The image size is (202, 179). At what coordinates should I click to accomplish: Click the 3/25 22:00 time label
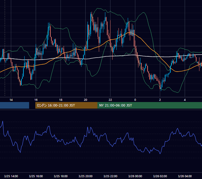[111, 176]
